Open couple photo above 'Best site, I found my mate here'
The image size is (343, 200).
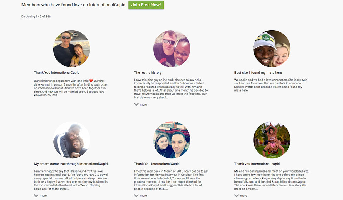(272, 49)
